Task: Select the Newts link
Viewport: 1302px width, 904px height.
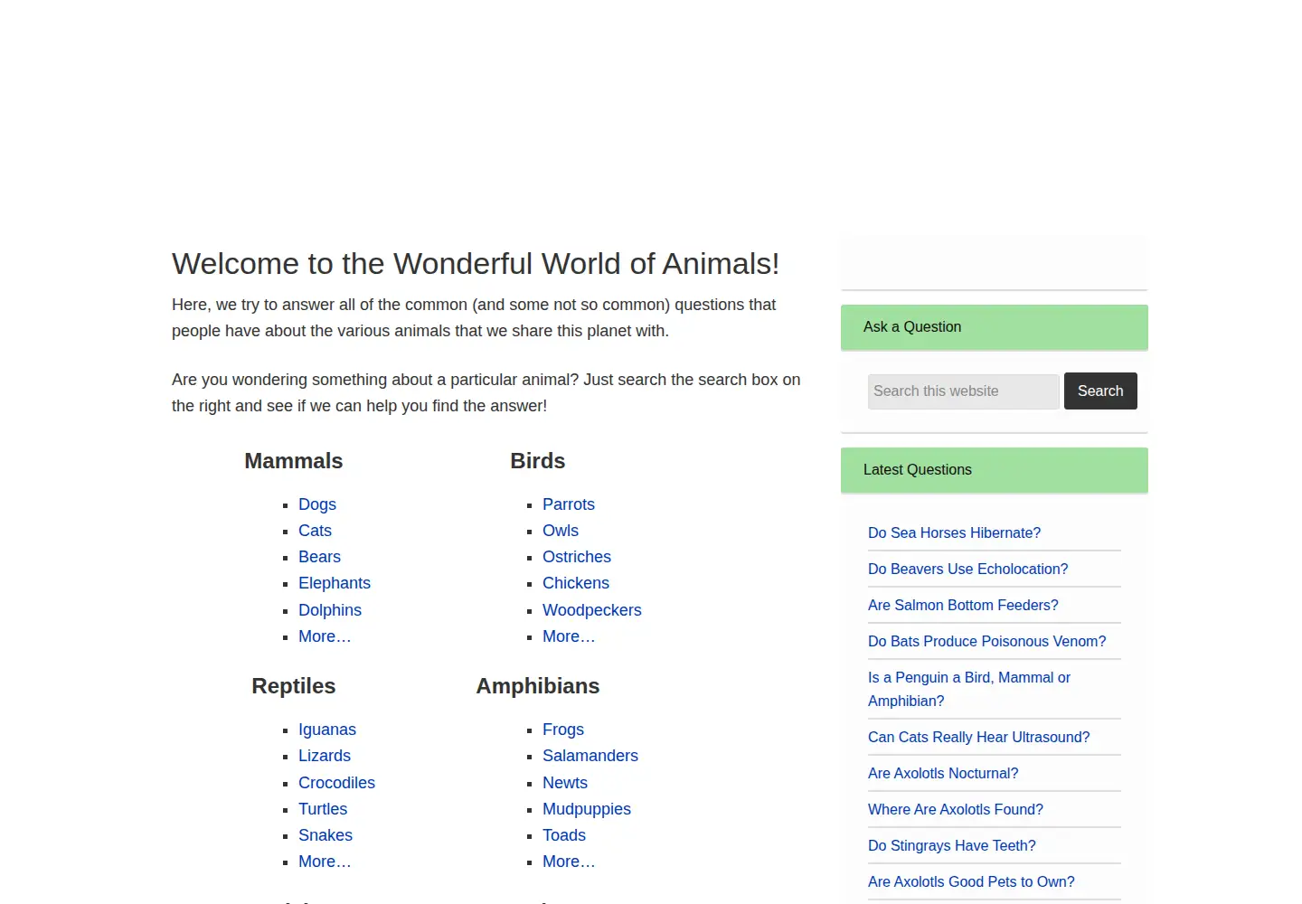Action: pos(565,783)
